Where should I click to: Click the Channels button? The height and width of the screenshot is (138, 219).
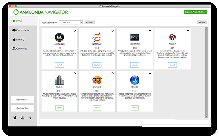click(x=90, y=23)
